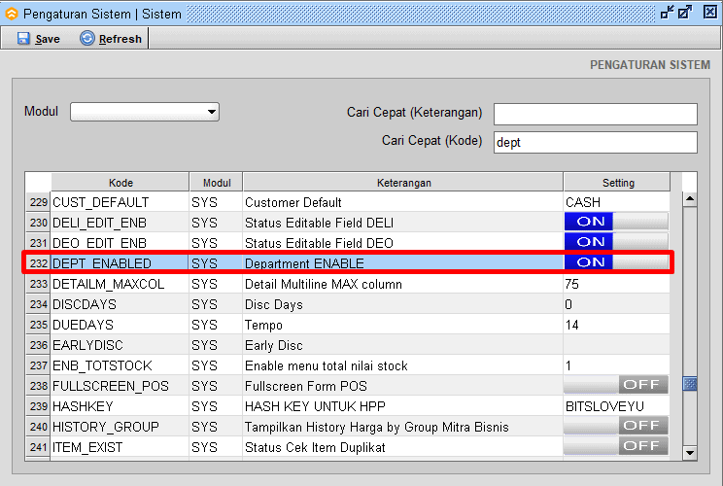The width and height of the screenshot is (723, 486).
Task: Click the minimize-to-tray window icon
Action: point(668,12)
